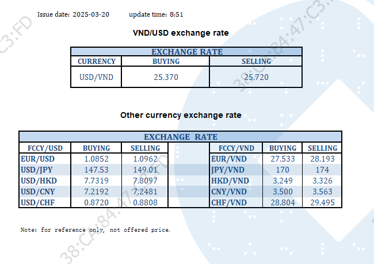Click the Issue date 2025-03-20 text
This screenshot has height=264, width=374.
click(x=73, y=14)
